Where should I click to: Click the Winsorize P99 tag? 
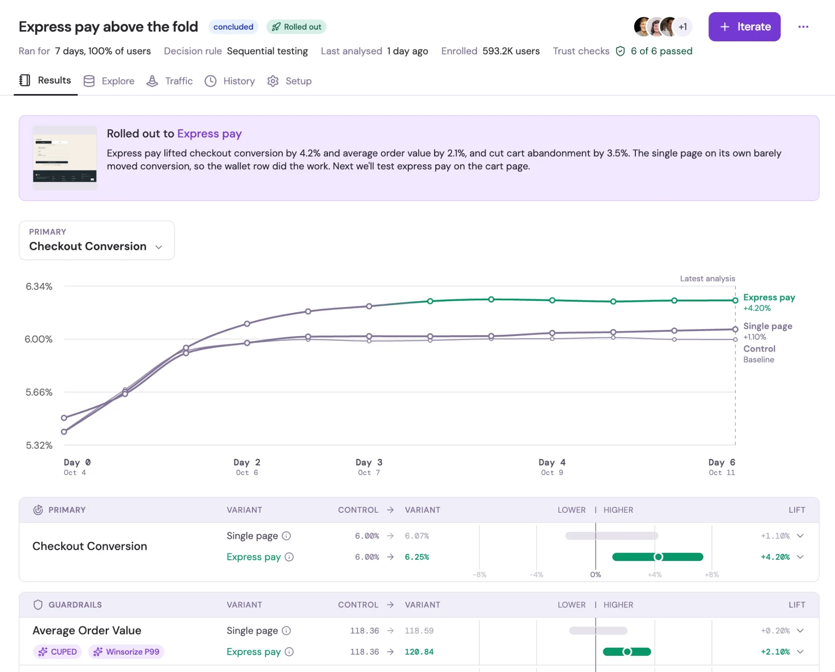point(126,652)
